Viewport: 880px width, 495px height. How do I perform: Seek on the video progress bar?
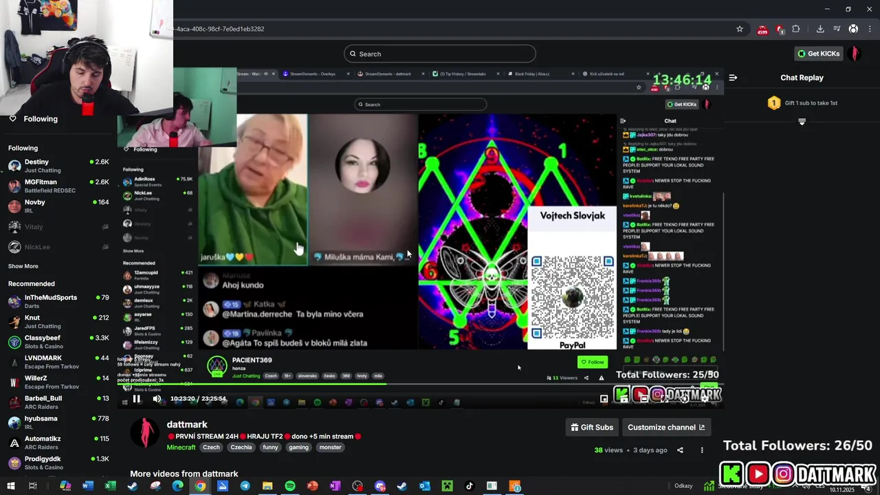tap(419, 384)
